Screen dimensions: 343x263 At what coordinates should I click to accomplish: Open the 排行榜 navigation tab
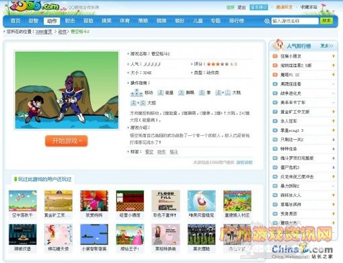tap(236, 21)
